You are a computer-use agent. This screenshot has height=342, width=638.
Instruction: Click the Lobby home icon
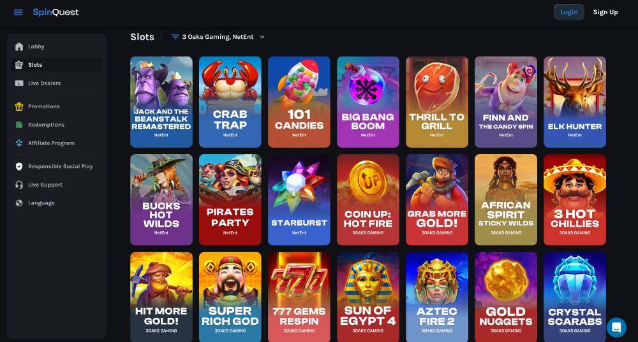[19, 46]
